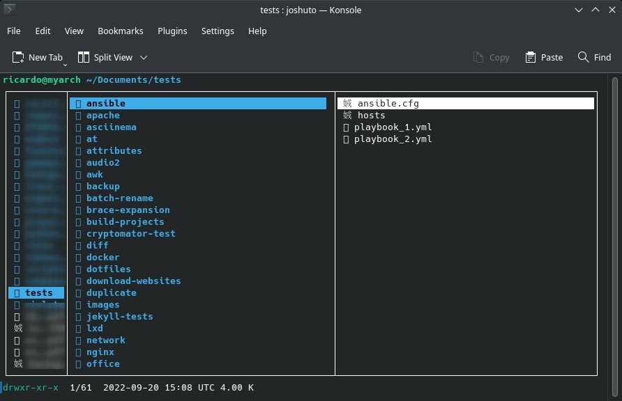Select the brace-expansion directory name
The height and width of the screenshot is (401, 622).
128,210
